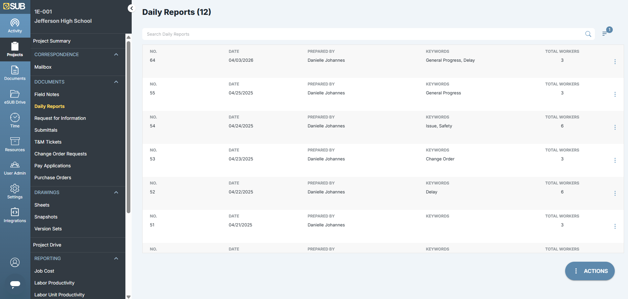Collapse the DRAWINGS section chevron

point(116,192)
